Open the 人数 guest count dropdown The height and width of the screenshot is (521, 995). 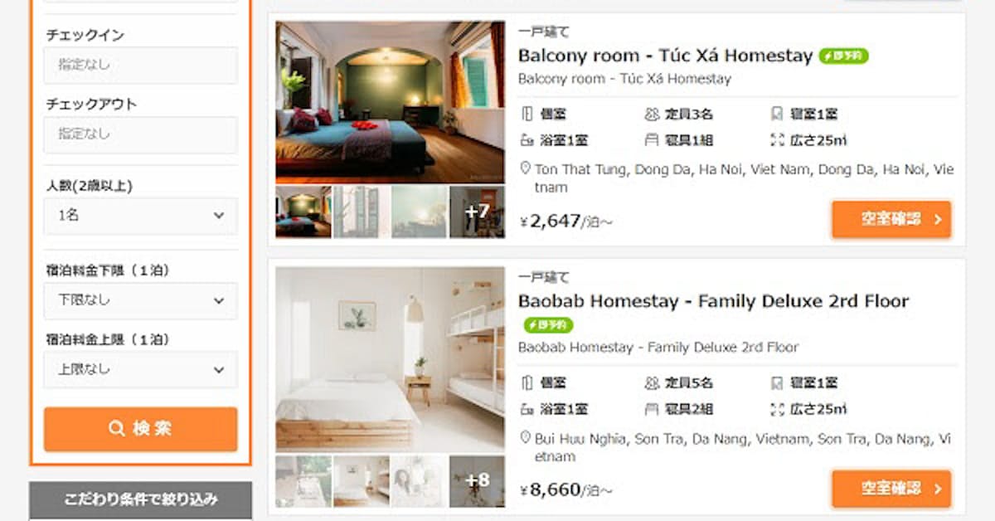[141, 216]
